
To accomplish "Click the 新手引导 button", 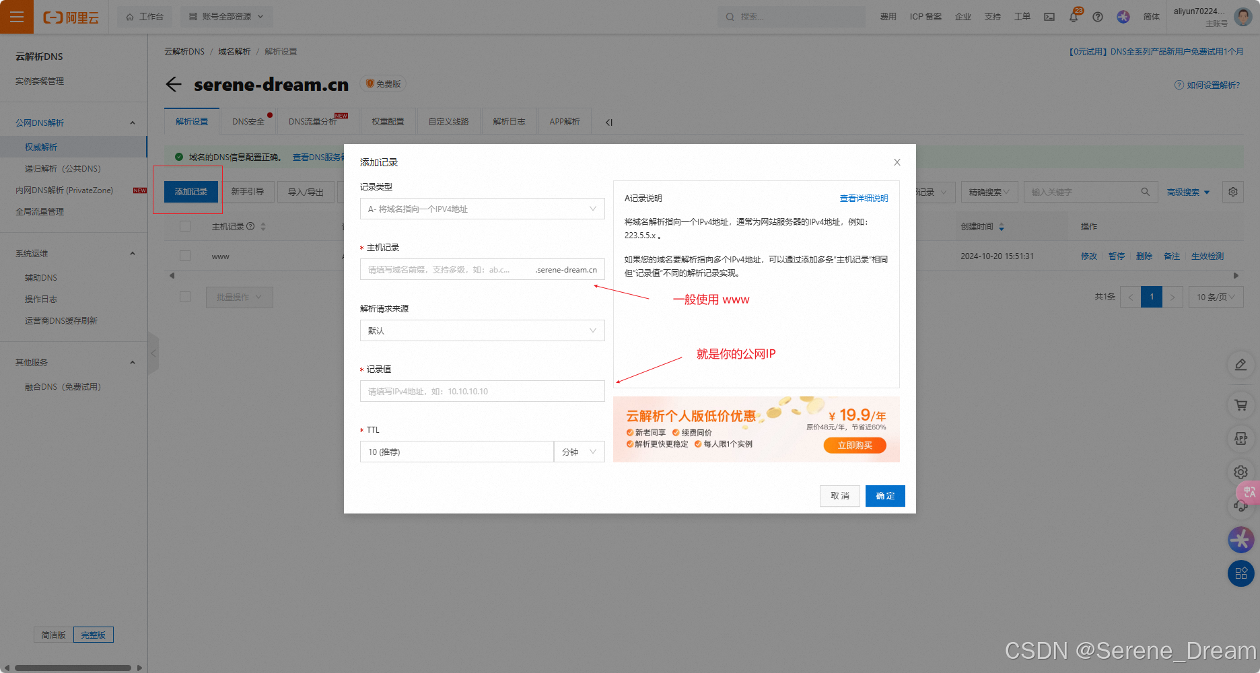I will (248, 192).
